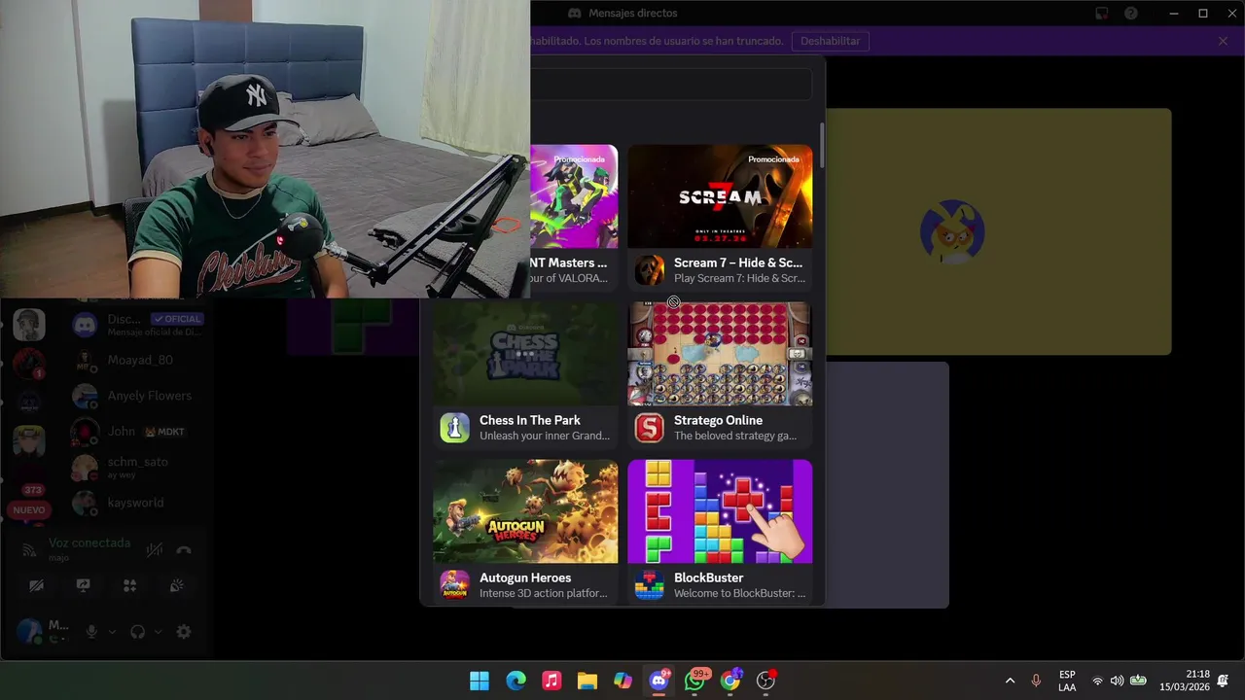Screen dimensions: 1245x700
Task: Click the BlockBuster small app icon
Action: tap(649, 585)
